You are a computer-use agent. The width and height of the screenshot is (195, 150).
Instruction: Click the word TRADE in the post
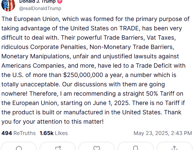pyautogui.click(x=129, y=28)
